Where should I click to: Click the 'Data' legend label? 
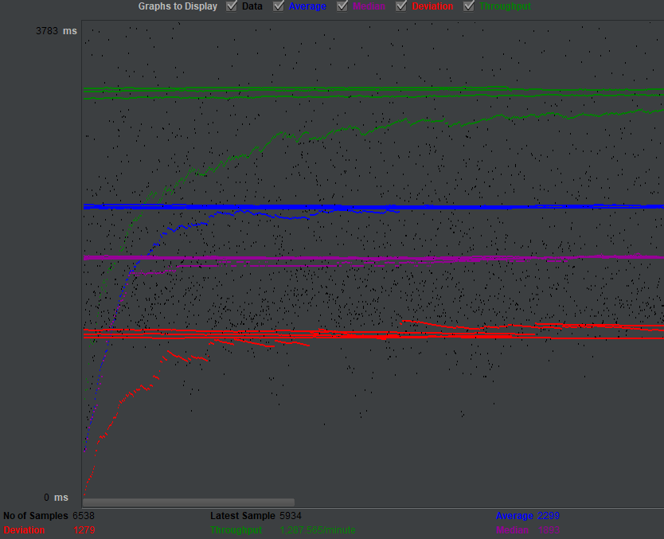tap(252, 6)
